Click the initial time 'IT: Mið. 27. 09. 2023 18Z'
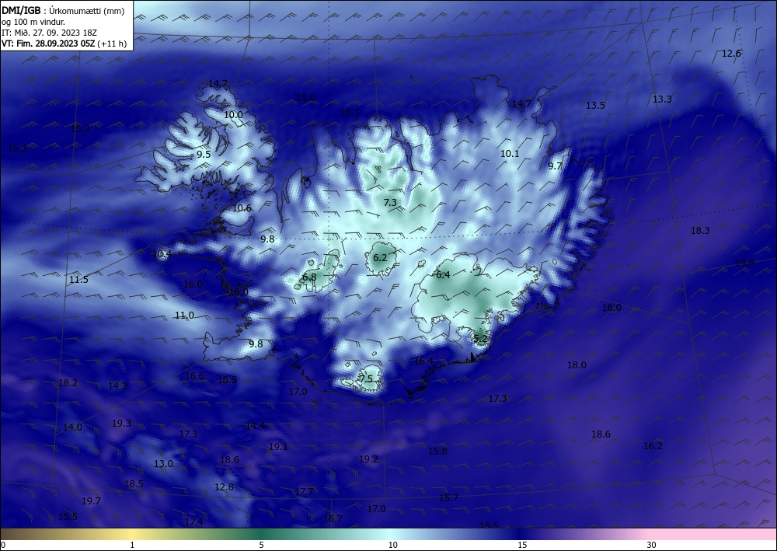Image resolution: width=777 pixels, height=551 pixels. [x=49, y=33]
